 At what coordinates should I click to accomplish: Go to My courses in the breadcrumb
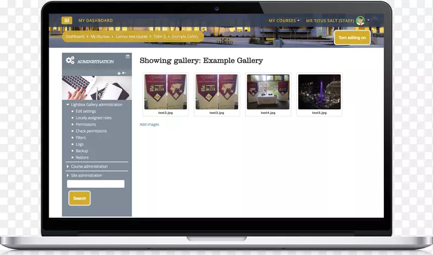click(x=100, y=36)
